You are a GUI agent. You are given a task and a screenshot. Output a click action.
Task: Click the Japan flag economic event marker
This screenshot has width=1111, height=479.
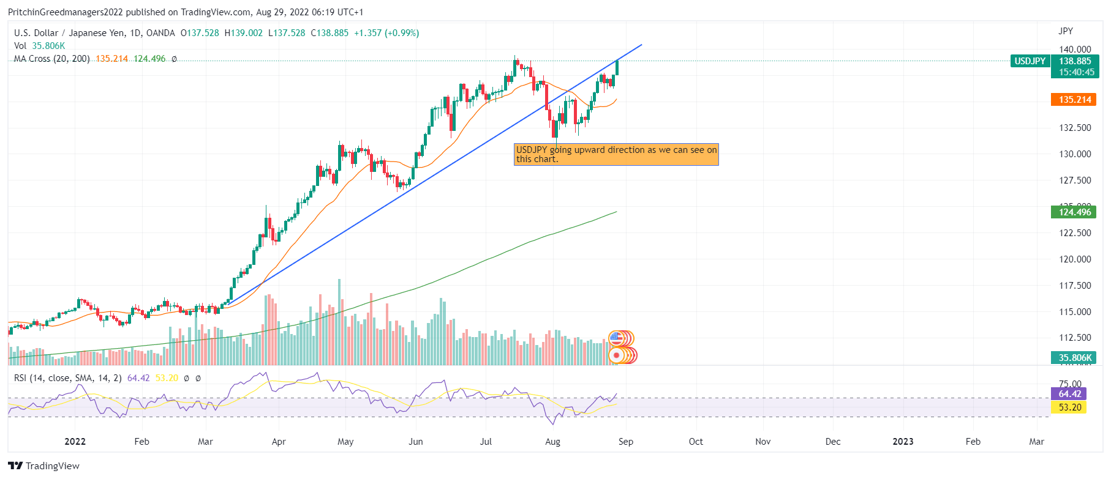coord(616,355)
